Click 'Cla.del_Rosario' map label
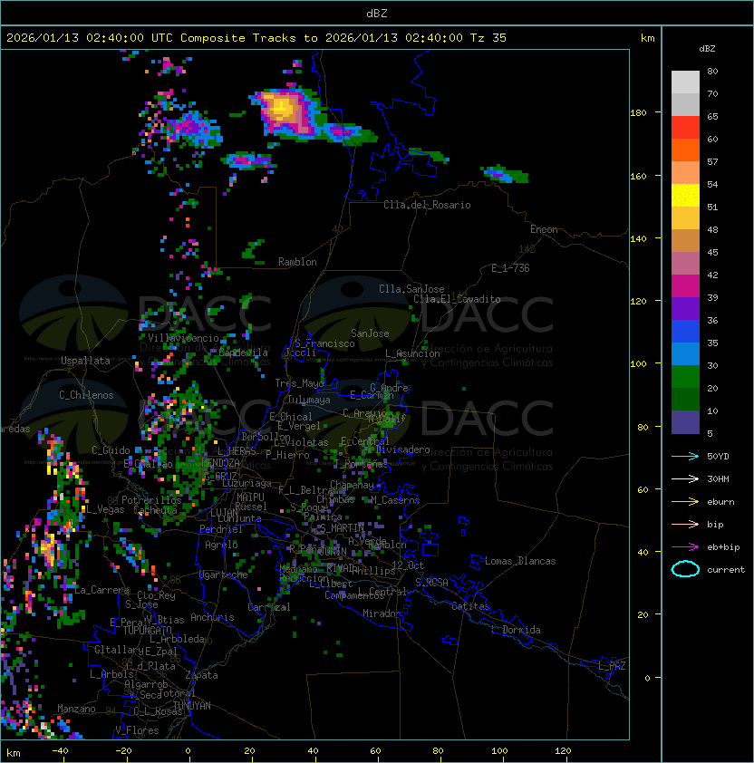The height and width of the screenshot is (763, 754). click(427, 205)
